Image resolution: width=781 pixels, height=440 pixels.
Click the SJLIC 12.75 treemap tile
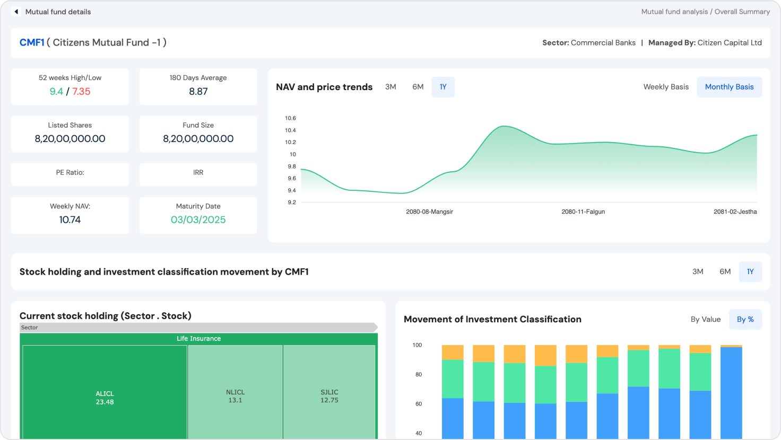pos(329,396)
